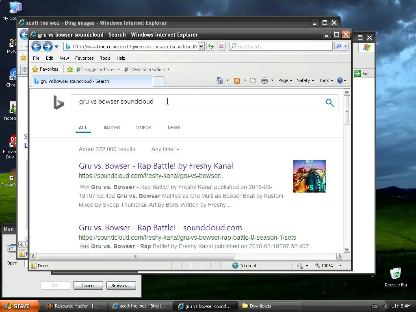The height and width of the screenshot is (312, 416).
Task: Click the horizontal scrollbar right arrow
Action: pyautogui.click(x=340, y=256)
